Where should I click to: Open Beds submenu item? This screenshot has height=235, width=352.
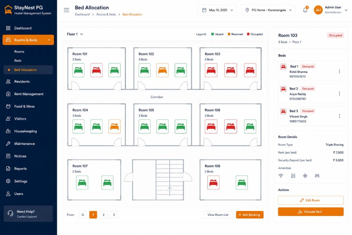[x=18, y=61]
